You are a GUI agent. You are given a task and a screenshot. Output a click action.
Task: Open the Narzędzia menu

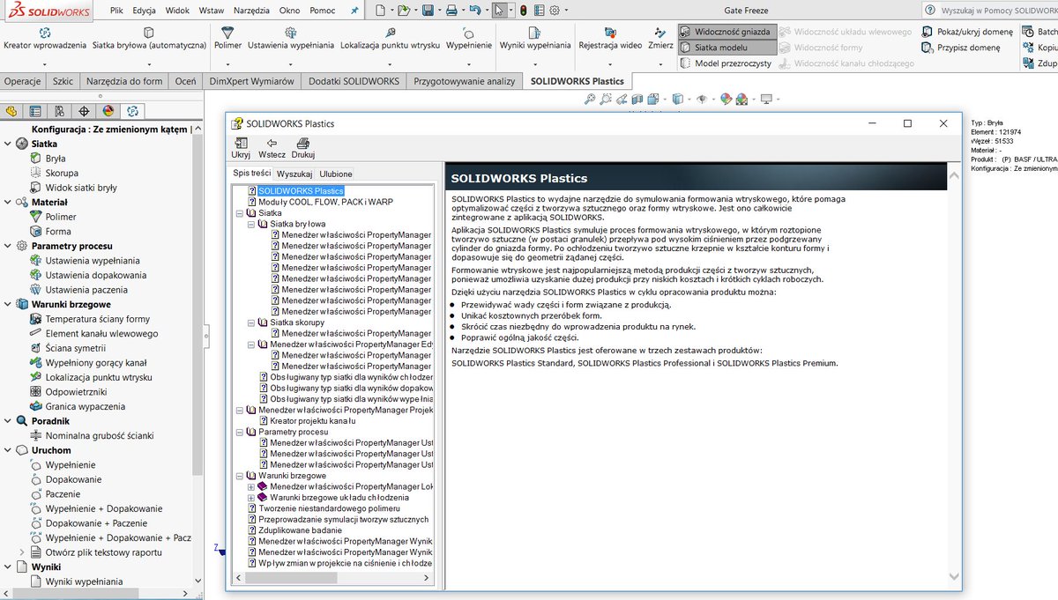click(252, 11)
